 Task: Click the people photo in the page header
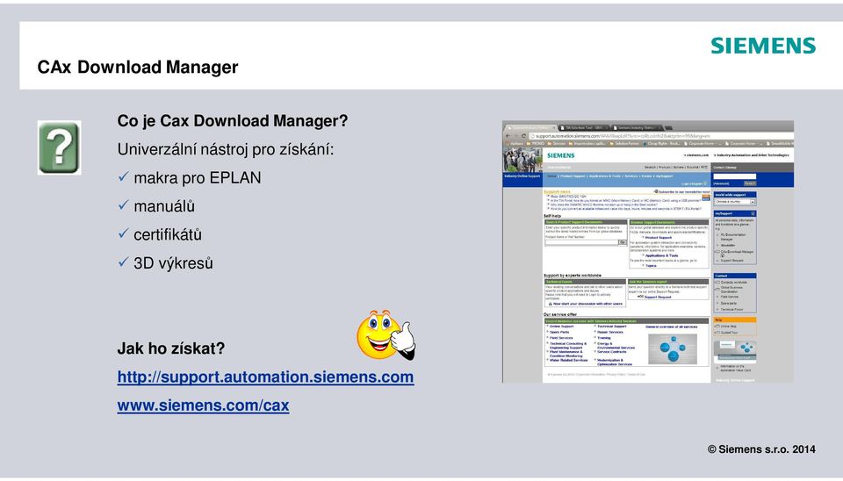click(522, 160)
